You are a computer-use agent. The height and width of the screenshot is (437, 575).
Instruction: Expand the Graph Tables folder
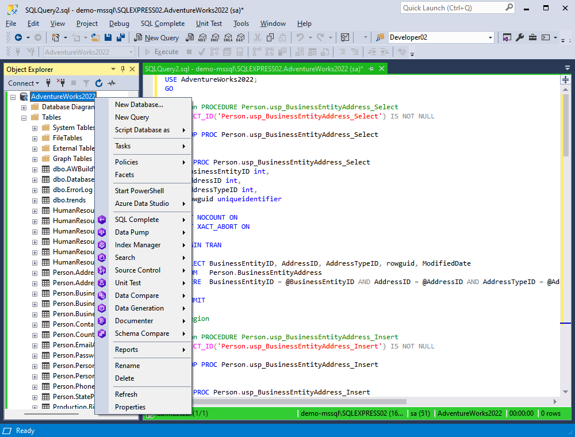[x=34, y=159]
